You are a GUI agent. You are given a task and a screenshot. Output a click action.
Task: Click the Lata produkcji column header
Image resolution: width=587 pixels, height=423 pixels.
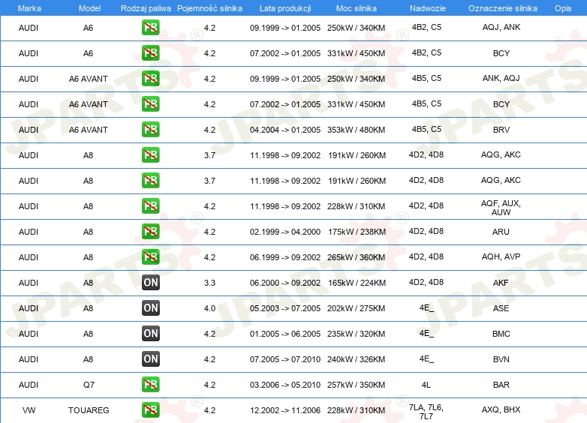tap(285, 8)
